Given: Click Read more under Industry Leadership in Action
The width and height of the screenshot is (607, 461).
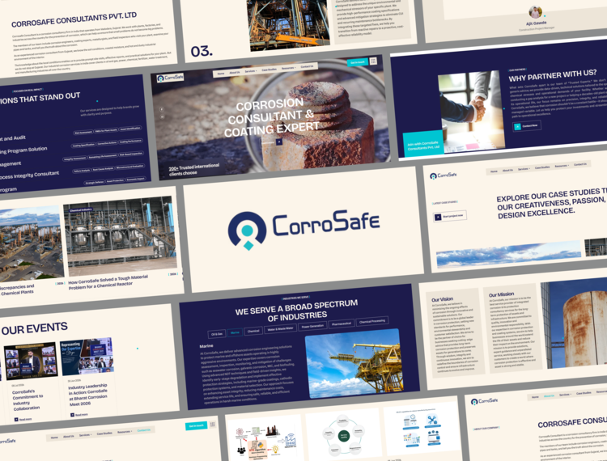Looking at the screenshot, I should click(79, 415).
